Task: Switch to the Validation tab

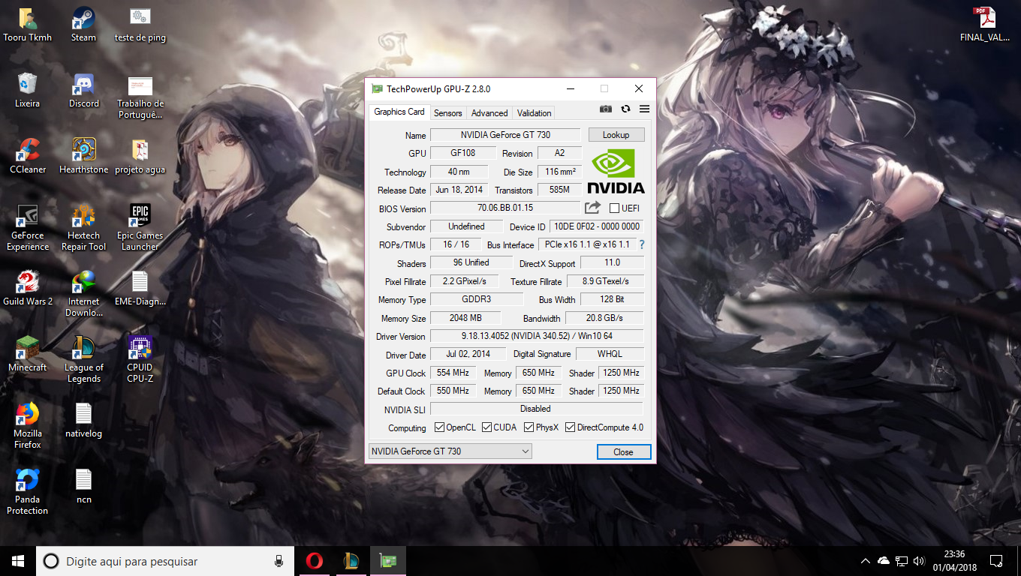Action: point(534,113)
